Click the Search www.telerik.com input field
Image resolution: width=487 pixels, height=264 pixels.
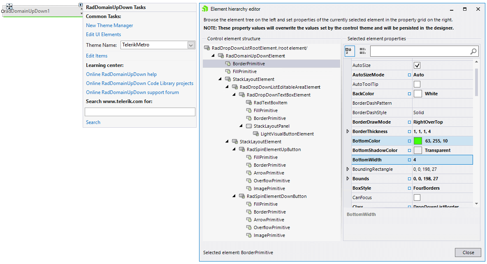point(140,111)
